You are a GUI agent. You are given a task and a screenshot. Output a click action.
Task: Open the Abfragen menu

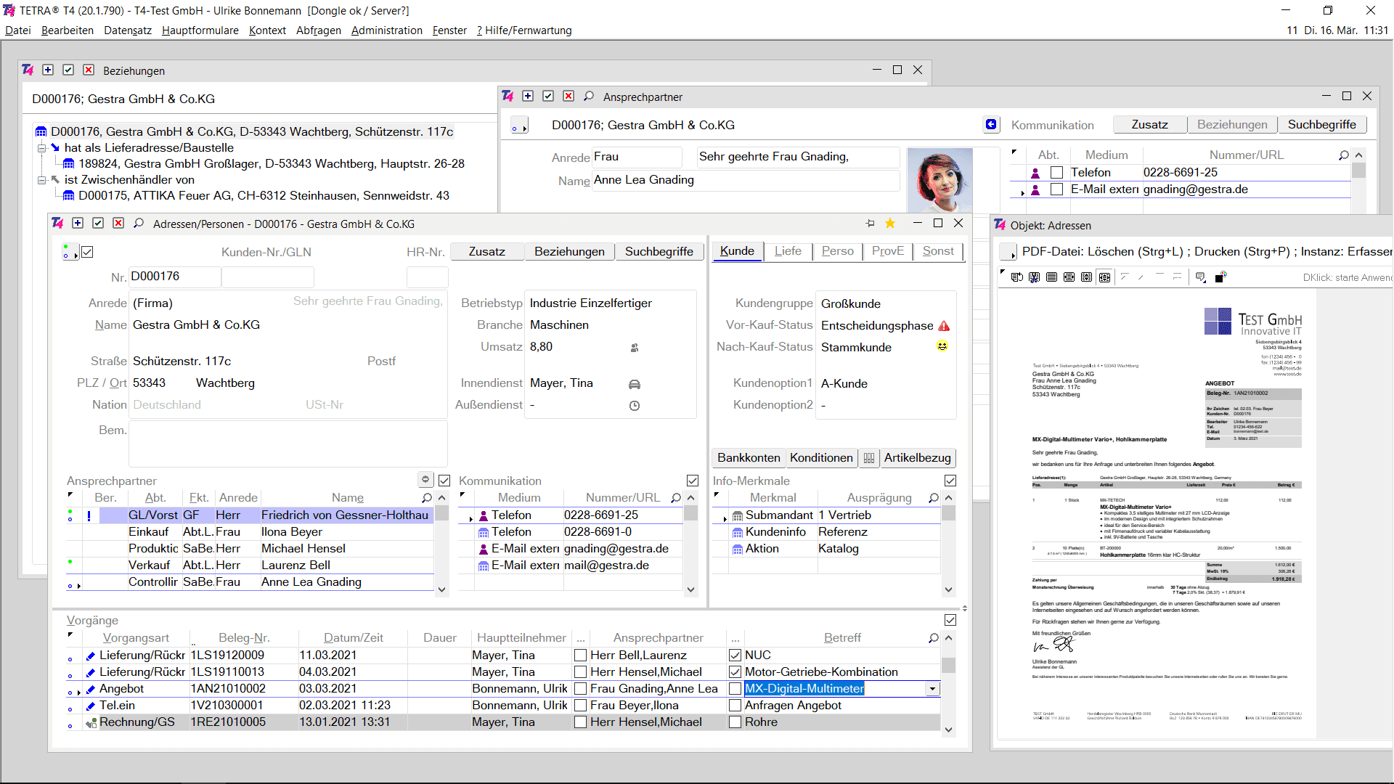(319, 30)
